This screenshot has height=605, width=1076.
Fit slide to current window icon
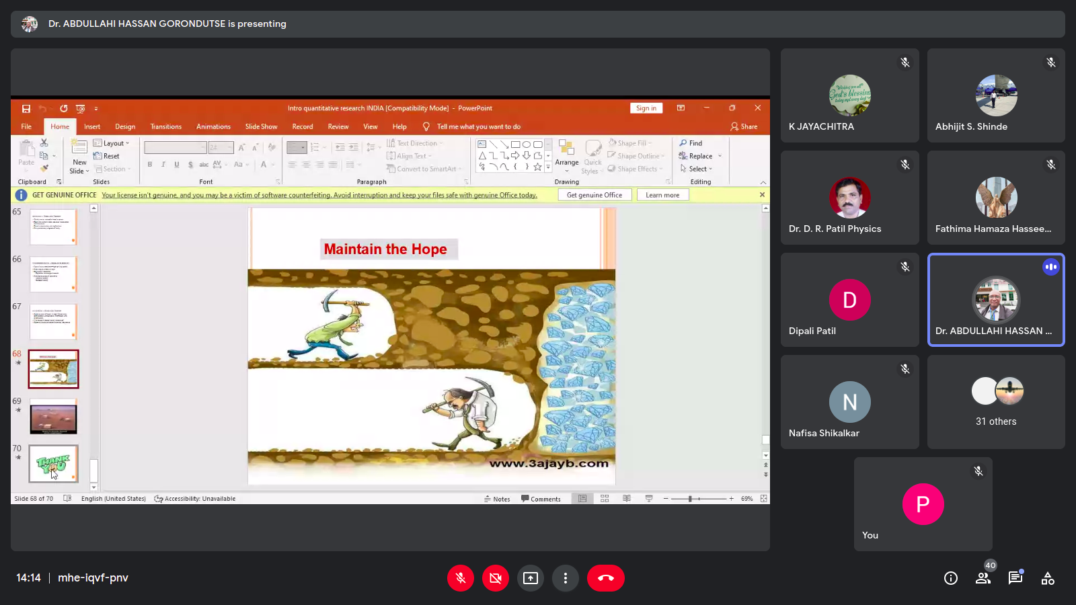pos(763,499)
